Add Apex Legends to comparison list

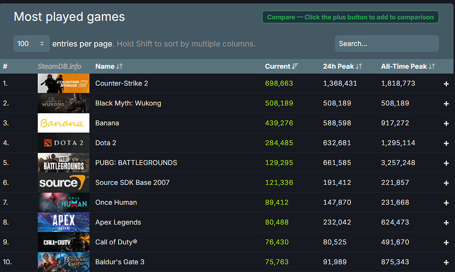click(x=446, y=223)
